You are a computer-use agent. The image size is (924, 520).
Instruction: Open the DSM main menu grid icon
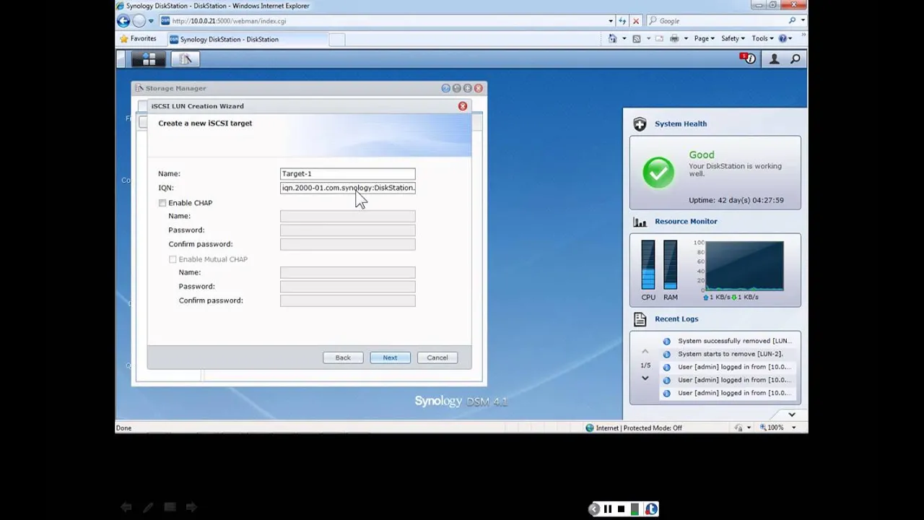click(149, 59)
